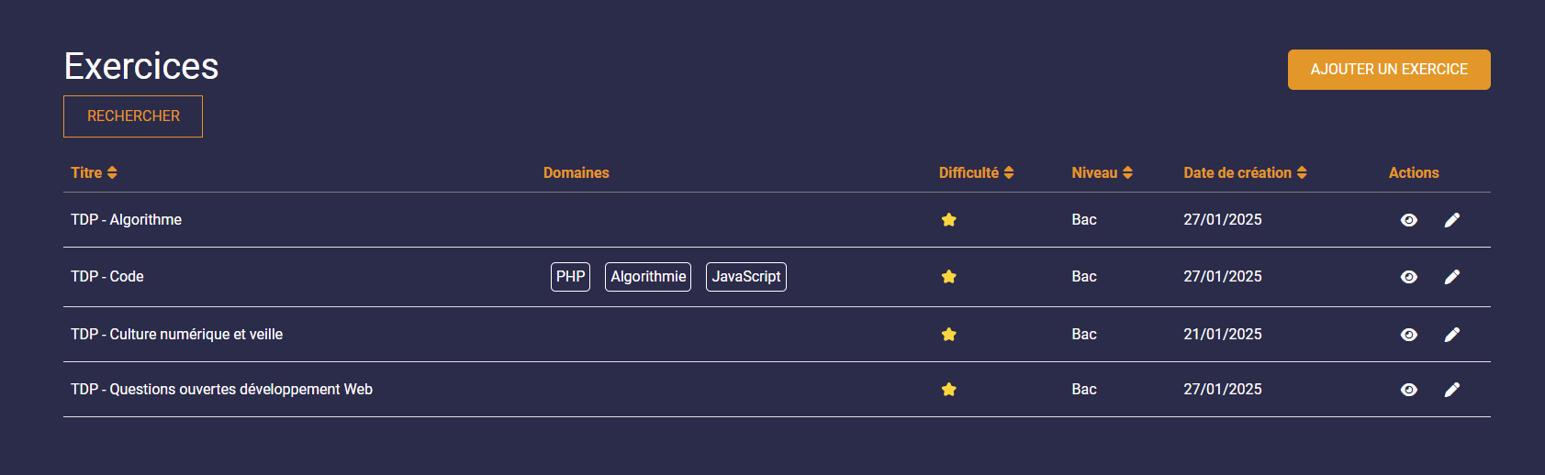View the Questions ouvertes développement Web exercise
This screenshot has height=475, width=1545.
(1409, 390)
